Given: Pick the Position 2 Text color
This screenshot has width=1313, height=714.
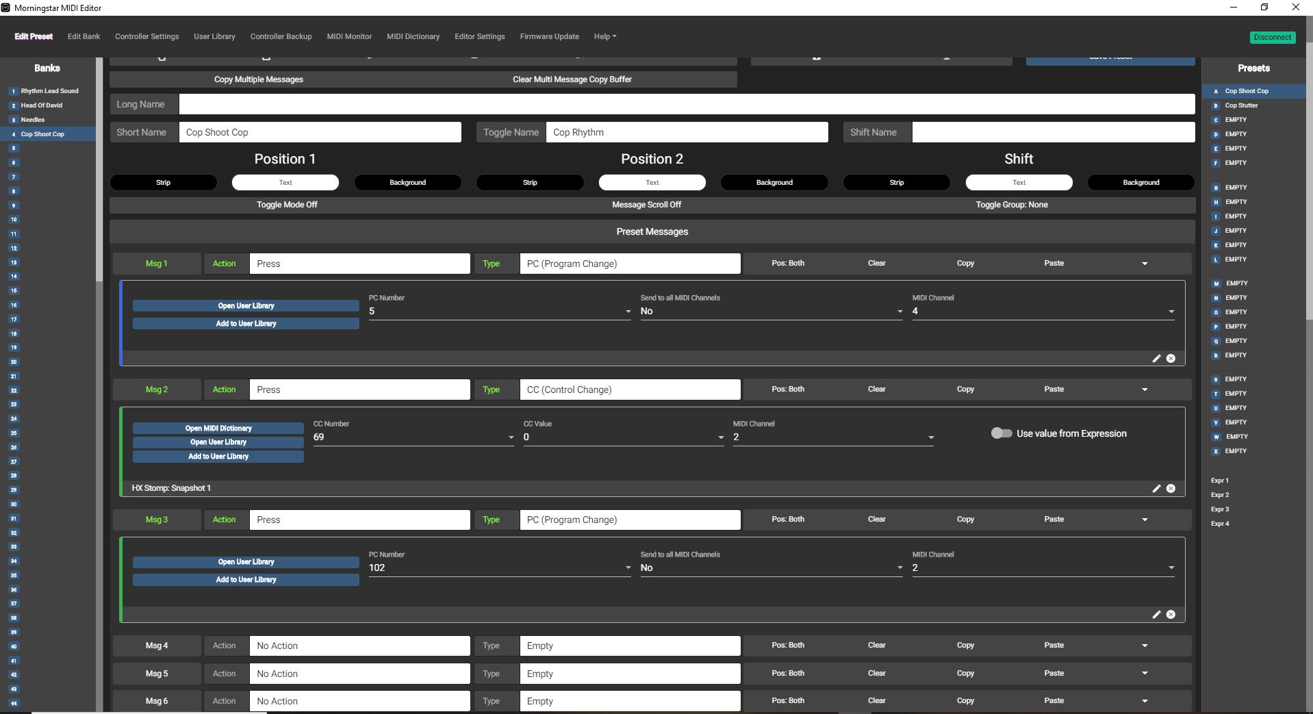Looking at the screenshot, I should [652, 183].
